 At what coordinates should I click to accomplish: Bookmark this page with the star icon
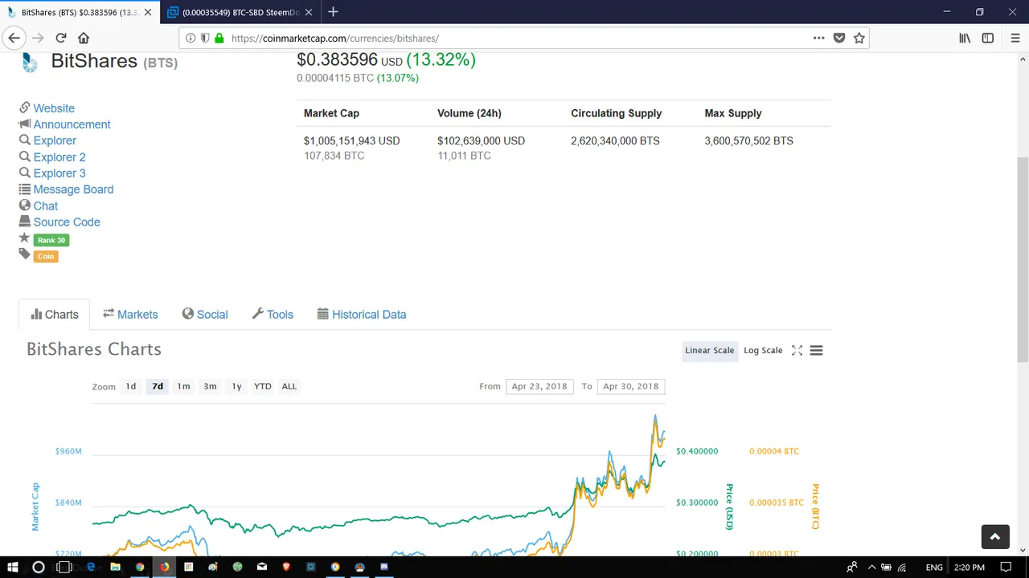pos(859,38)
